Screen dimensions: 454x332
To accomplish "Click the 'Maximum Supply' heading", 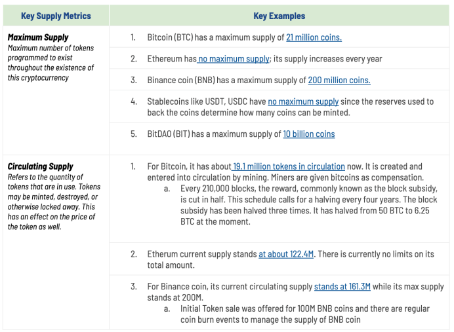I will (38, 37).
